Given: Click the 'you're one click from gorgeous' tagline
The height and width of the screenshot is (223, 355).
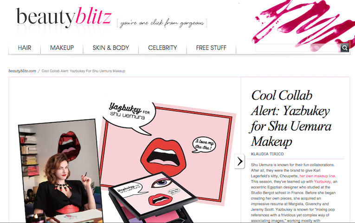Looking at the screenshot, I should tap(162, 23).
